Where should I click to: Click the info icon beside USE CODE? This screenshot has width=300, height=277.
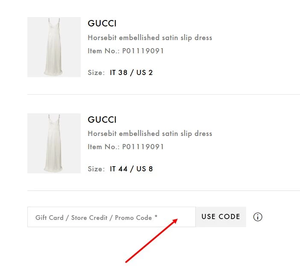[258, 217]
